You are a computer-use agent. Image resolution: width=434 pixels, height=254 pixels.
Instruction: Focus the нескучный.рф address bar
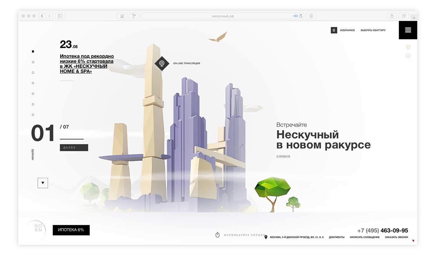222,16
